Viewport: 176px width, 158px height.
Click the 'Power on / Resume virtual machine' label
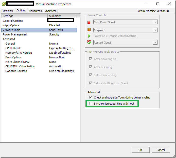[115, 36]
